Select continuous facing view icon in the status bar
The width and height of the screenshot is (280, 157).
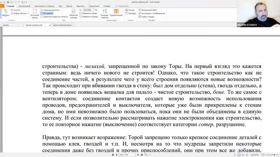(x=247, y=155)
